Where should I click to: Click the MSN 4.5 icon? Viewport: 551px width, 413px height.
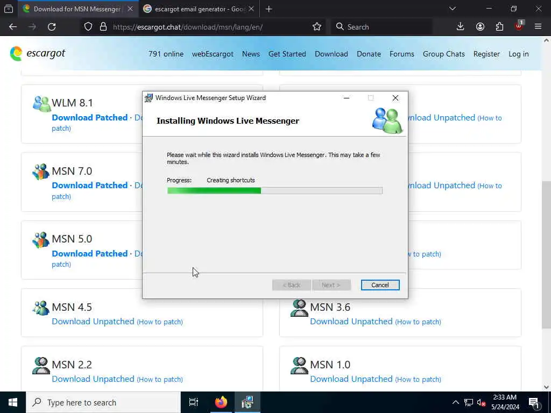(41, 308)
